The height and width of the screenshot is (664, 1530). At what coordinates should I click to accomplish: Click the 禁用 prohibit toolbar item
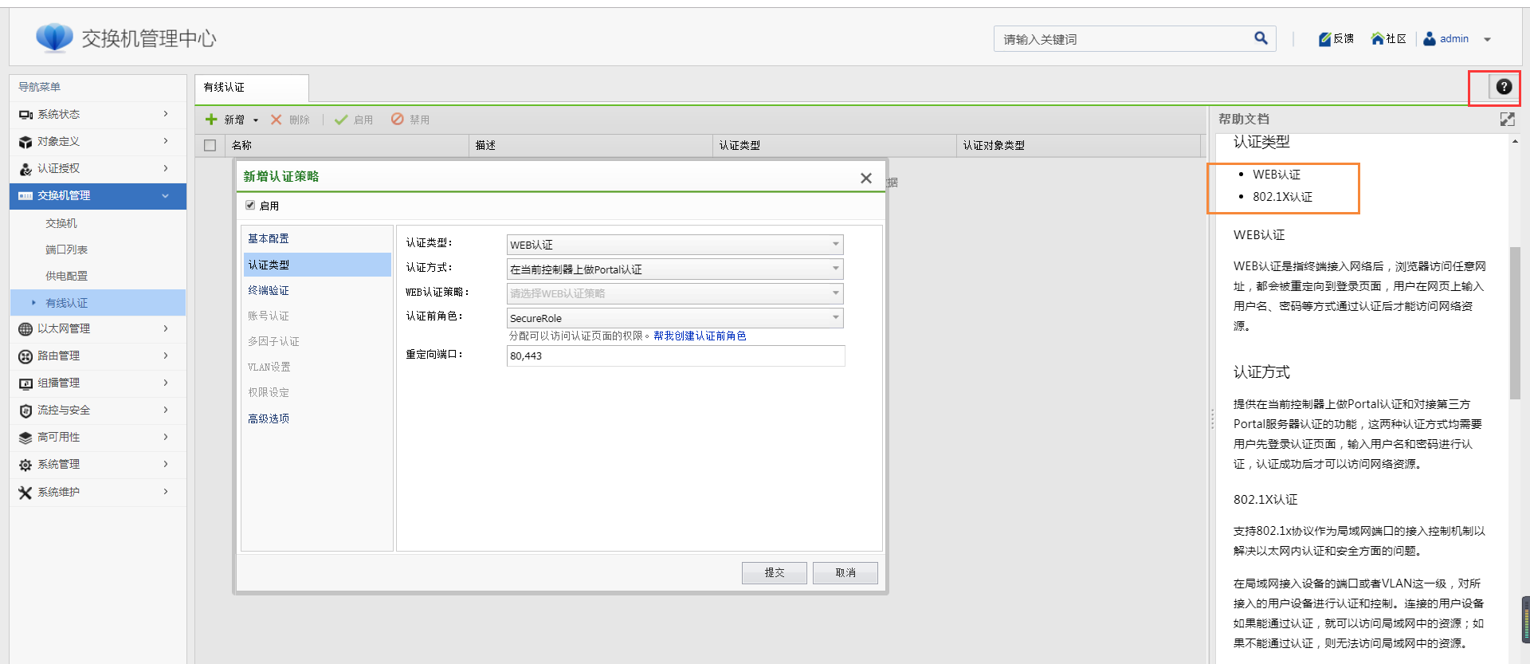click(410, 120)
